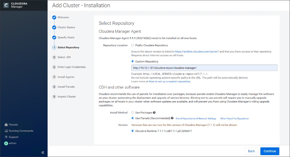
Task: Click the step 9 number circle
Action: [x=54, y=97]
